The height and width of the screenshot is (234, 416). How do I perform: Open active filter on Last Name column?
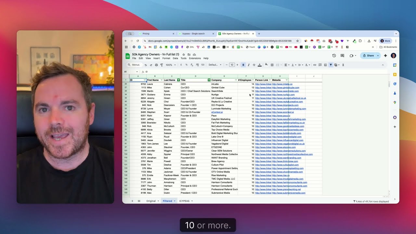178,80
